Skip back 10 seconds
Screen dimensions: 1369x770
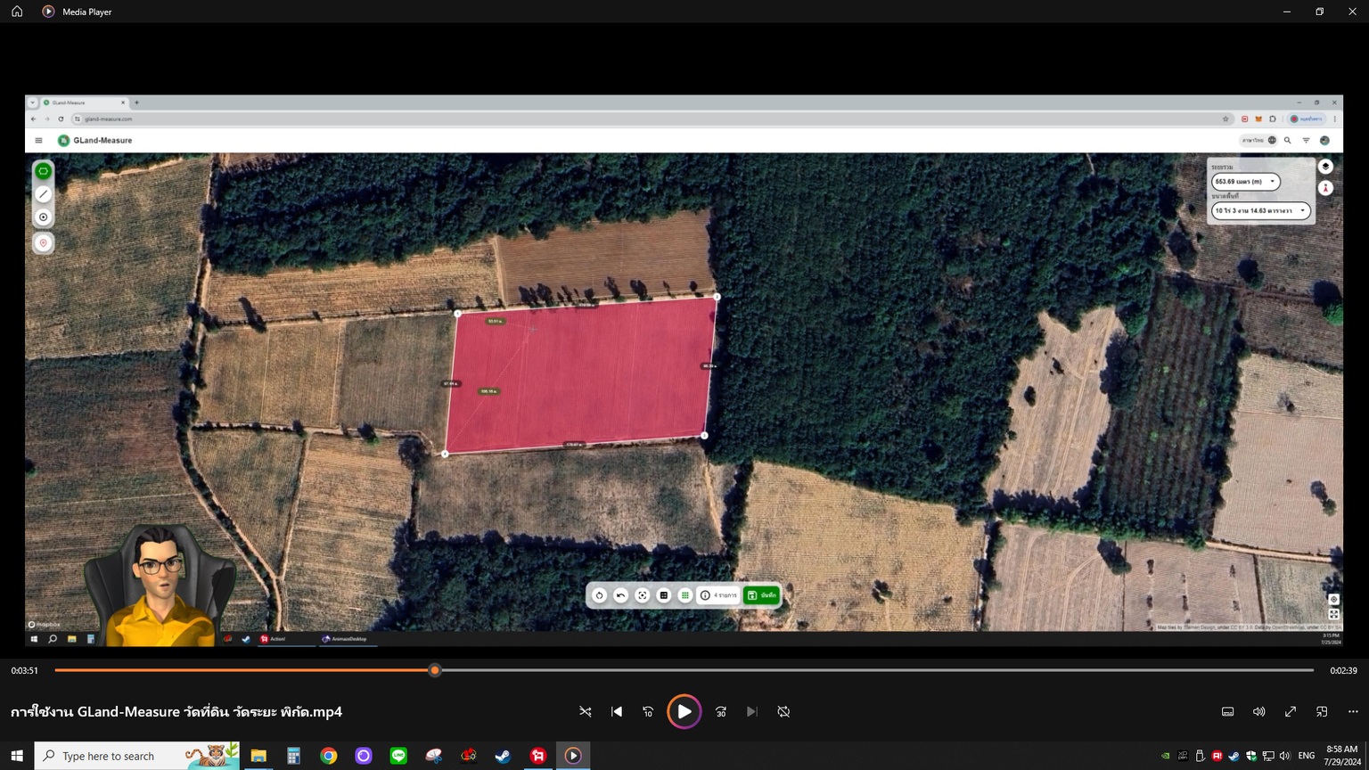click(648, 711)
